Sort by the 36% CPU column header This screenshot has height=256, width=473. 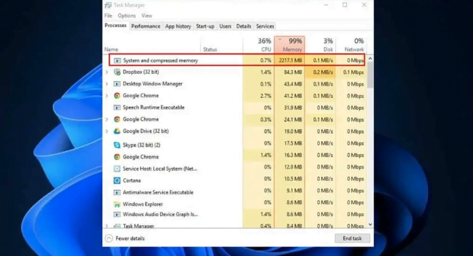259,44
